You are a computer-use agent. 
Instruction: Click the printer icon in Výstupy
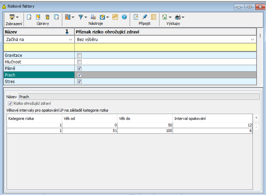[177, 17]
